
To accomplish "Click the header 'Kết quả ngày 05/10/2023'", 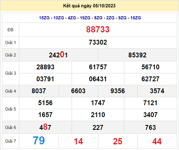I will point(89,6).
